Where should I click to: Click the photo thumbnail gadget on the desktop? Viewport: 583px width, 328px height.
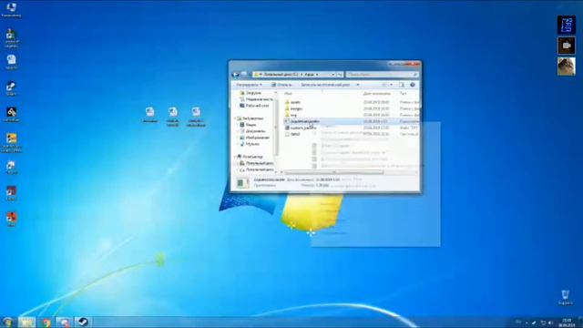(567, 67)
